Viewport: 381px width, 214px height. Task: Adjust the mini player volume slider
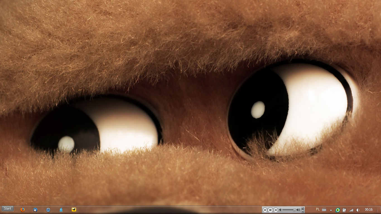click(289, 210)
